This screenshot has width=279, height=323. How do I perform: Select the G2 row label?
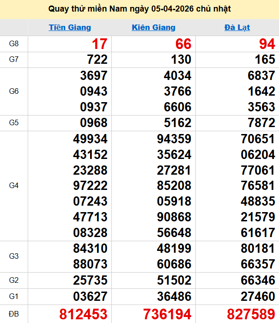[14, 280]
